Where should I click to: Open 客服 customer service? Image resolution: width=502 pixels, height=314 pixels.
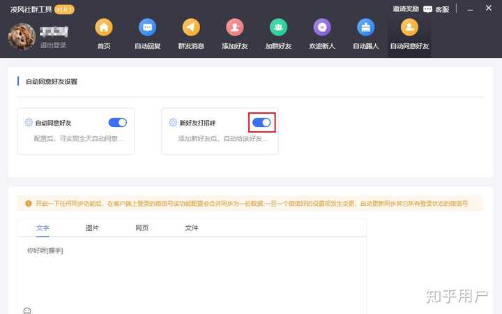pos(442,10)
